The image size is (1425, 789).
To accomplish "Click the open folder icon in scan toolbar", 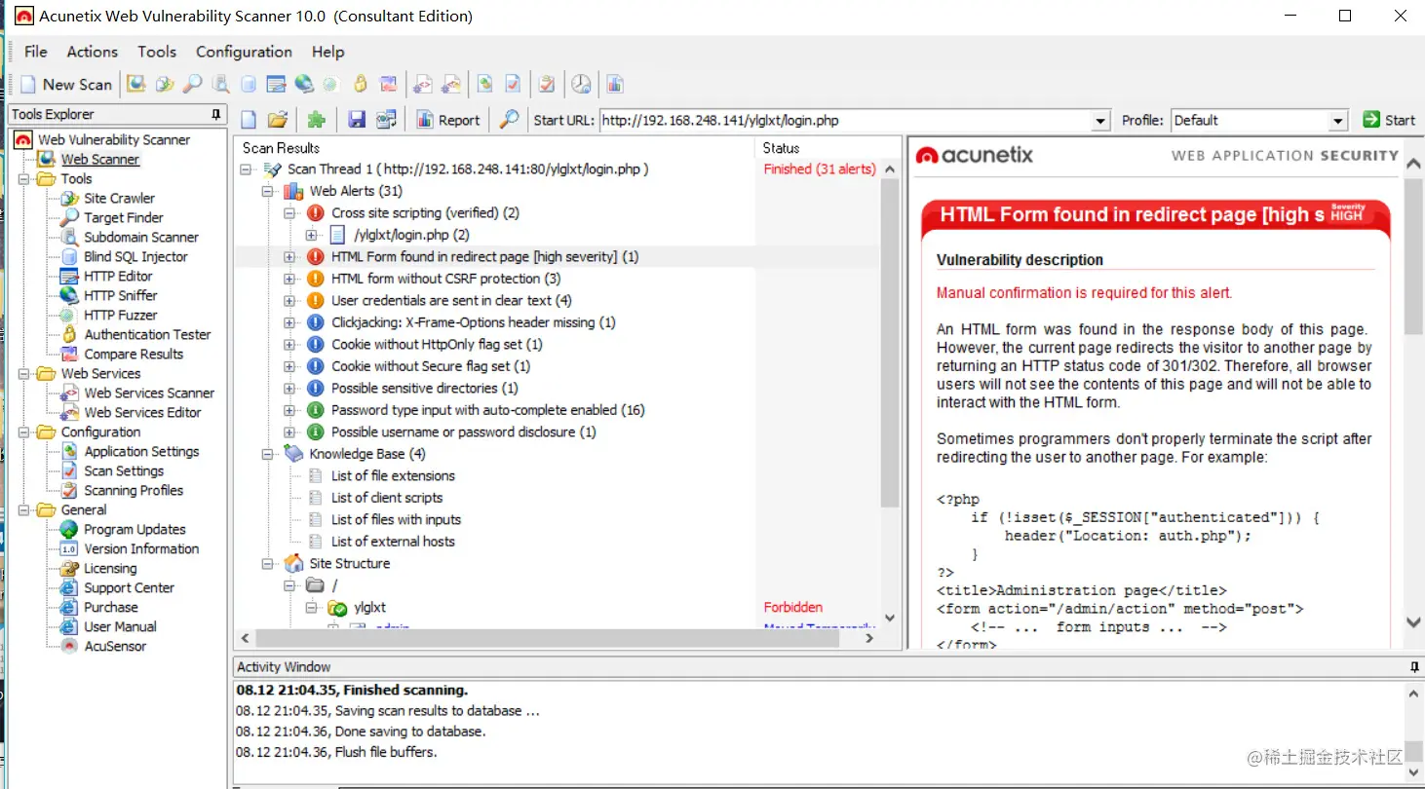I will pyautogui.click(x=278, y=120).
